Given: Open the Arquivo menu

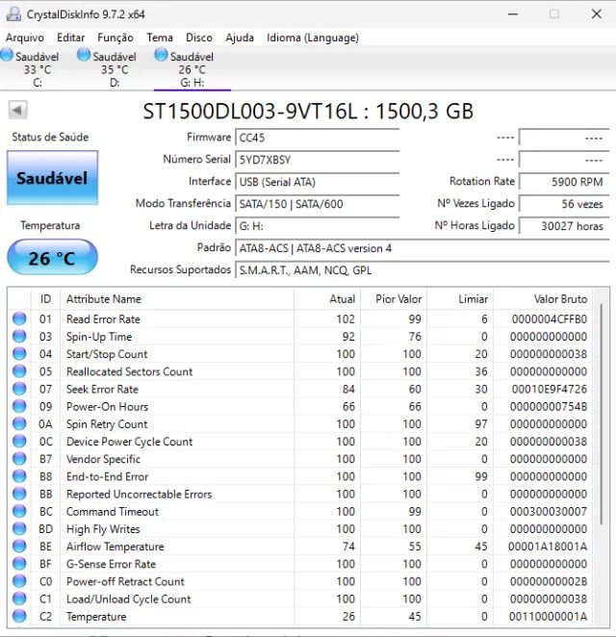Looking at the screenshot, I should tap(25, 38).
